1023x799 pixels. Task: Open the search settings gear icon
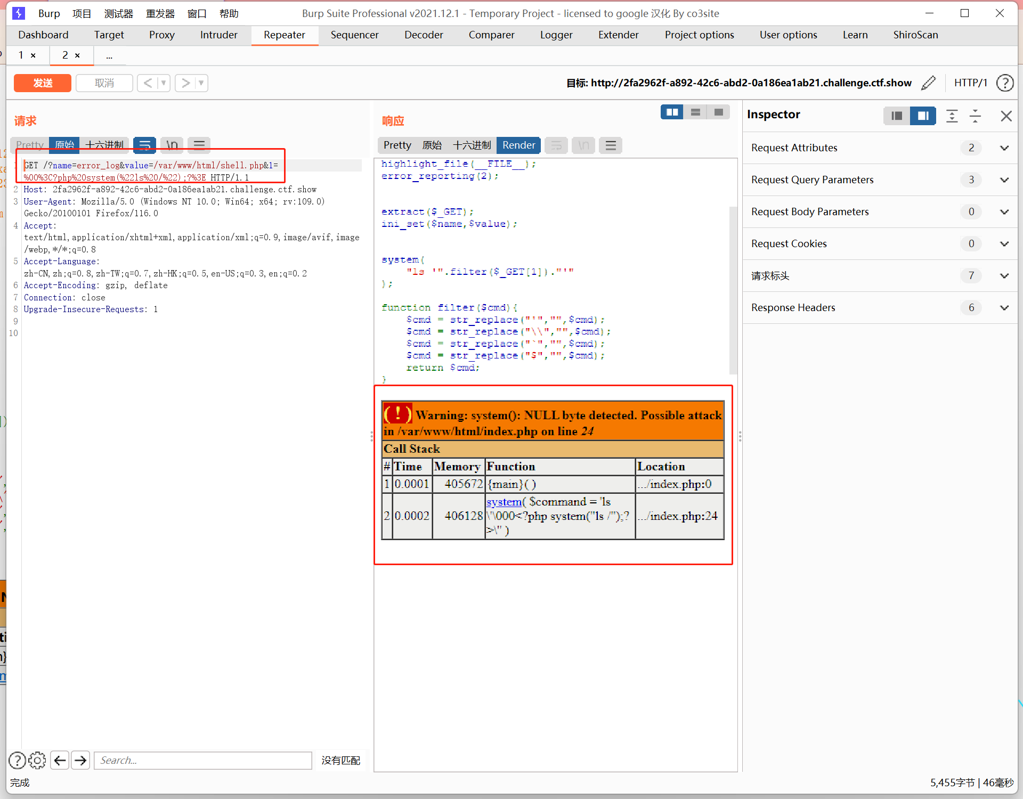tap(37, 760)
